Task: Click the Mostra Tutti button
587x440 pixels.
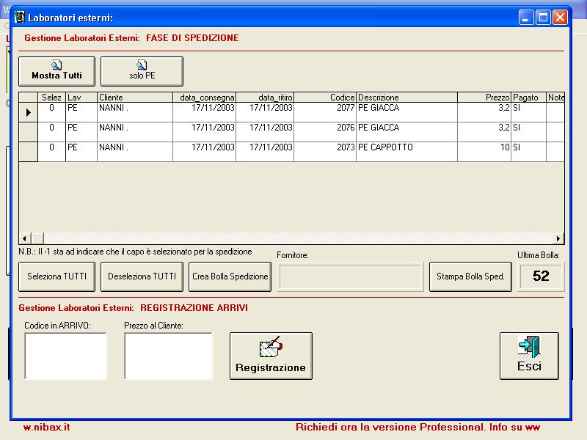Action: point(57,71)
